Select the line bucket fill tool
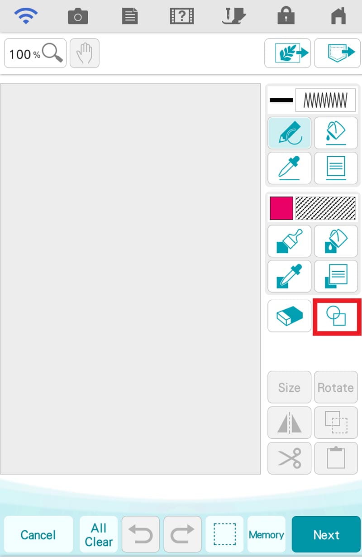The width and height of the screenshot is (362, 557). coord(336,133)
